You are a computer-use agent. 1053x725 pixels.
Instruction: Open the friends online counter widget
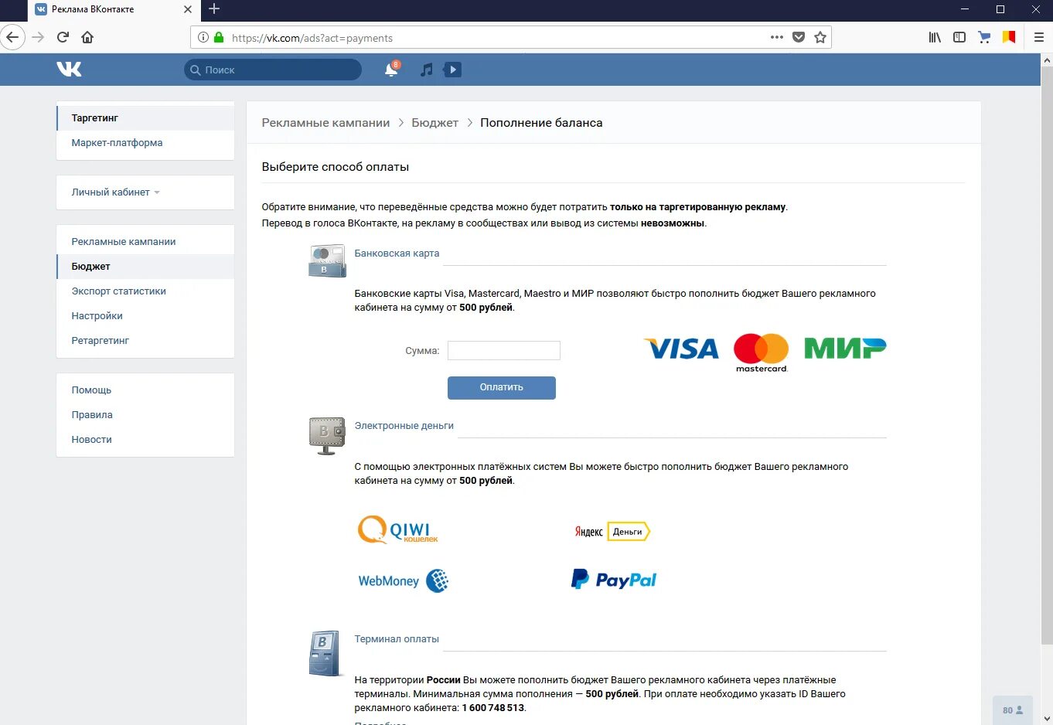pyautogui.click(x=1013, y=710)
